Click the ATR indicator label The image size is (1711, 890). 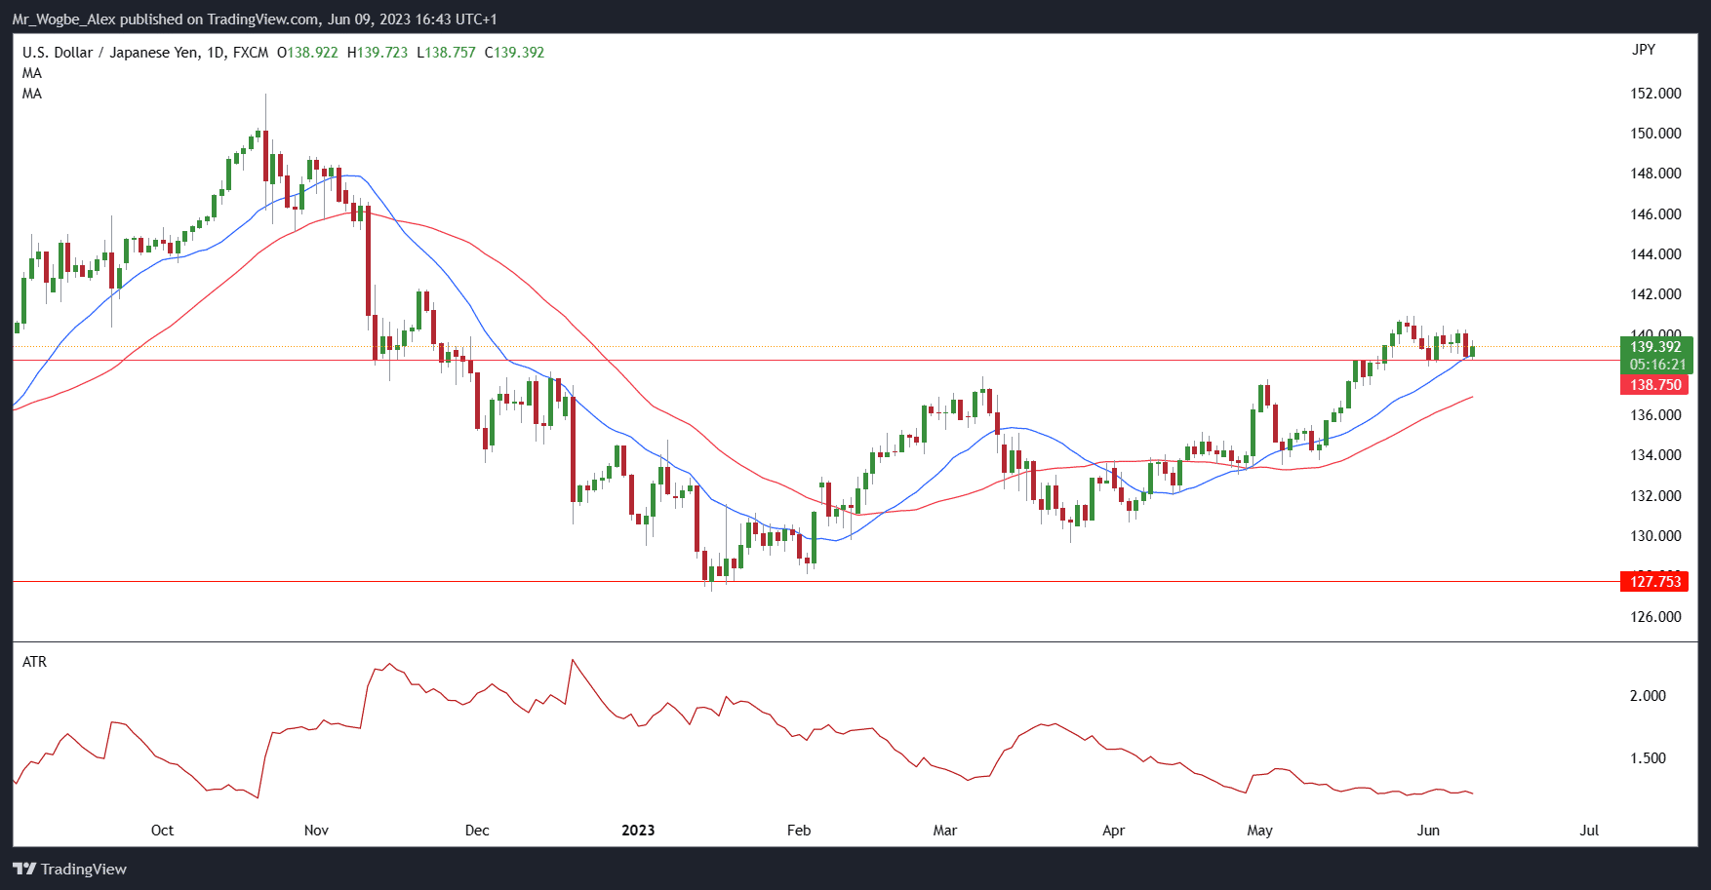(34, 662)
